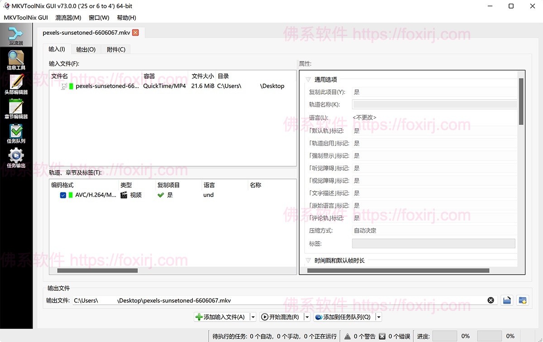Click the favorite destination folder icon with star
The image size is (543, 342).
pyautogui.click(x=523, y=300)
